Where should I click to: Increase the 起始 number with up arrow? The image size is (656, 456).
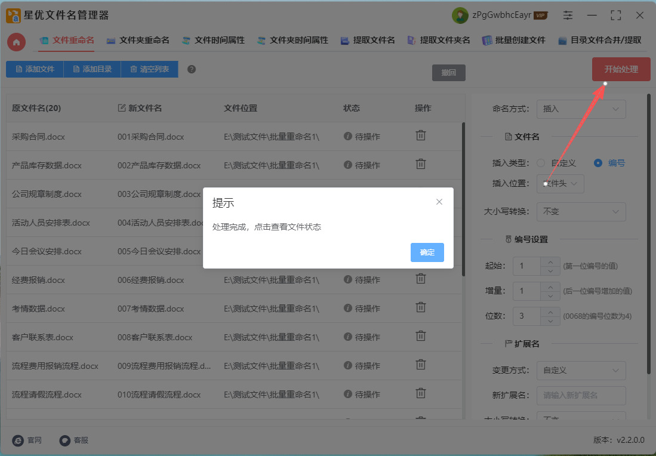(x=550, y=261)
